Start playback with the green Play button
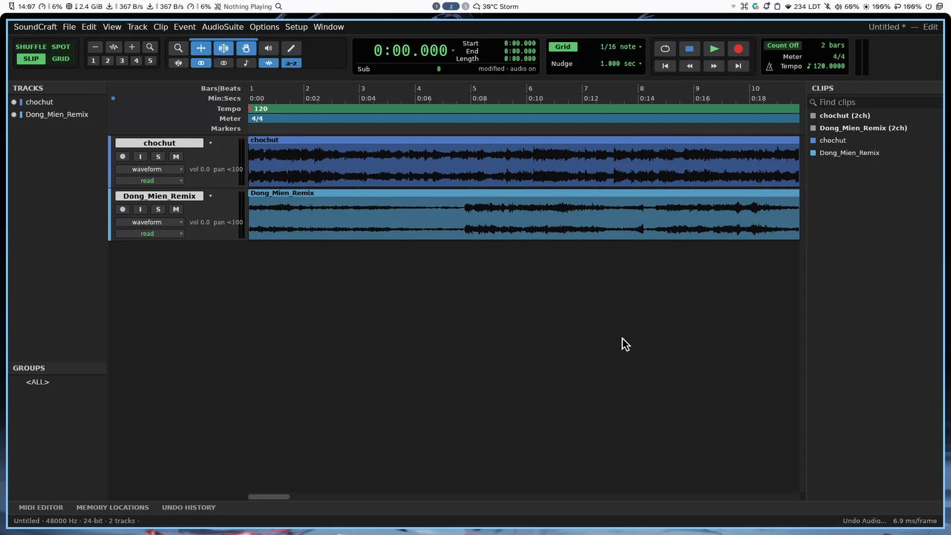The height and width of the screenshot is (535, 951). [x=714, y=49]
